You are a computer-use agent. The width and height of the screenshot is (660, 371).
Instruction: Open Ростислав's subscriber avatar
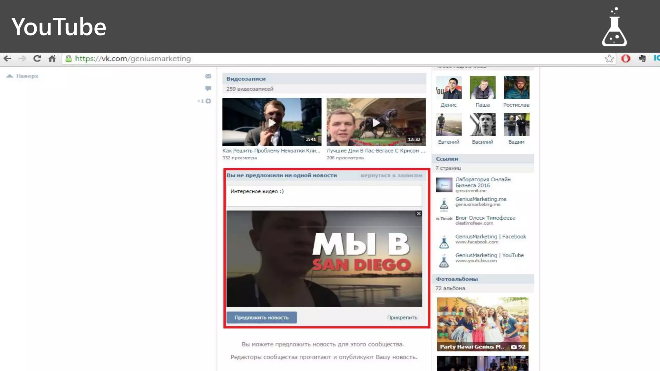pyautogui.click(x=516, y=88)
